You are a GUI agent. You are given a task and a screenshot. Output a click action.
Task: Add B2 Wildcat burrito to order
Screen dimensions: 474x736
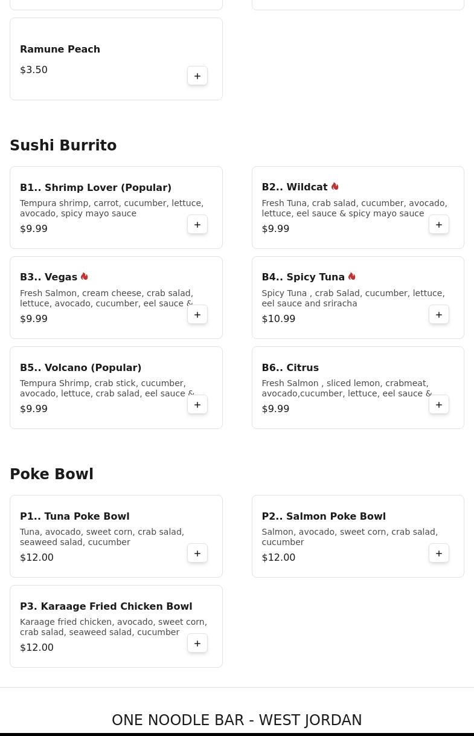click(439, 225)
